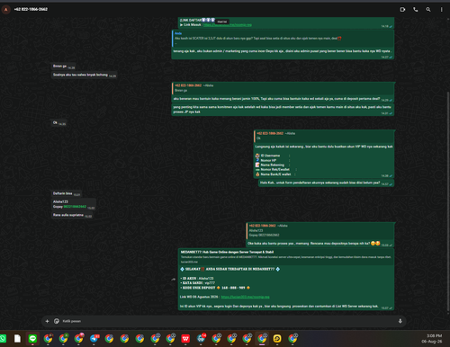Open the three-dot chat menu
Screen dimensions: 450x347
[441, 10]
